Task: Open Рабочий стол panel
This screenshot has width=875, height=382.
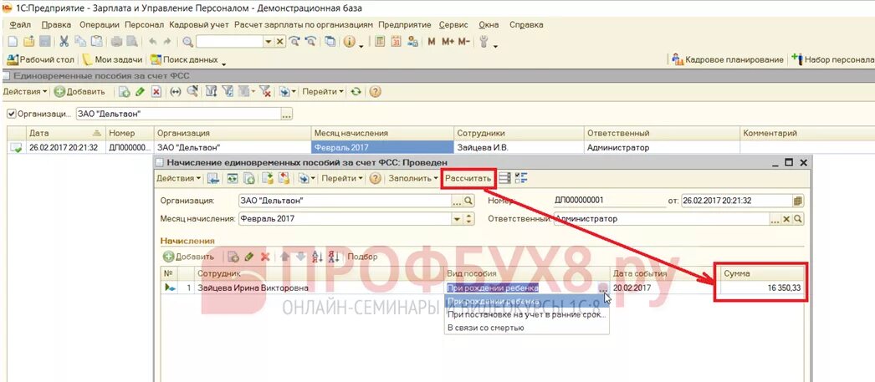Action: [x=39, y=59]
